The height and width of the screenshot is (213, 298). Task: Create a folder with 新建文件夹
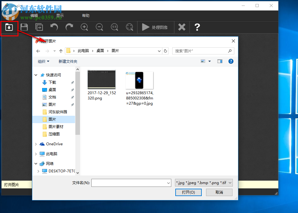pyautogui.click(x=68, y=61)
